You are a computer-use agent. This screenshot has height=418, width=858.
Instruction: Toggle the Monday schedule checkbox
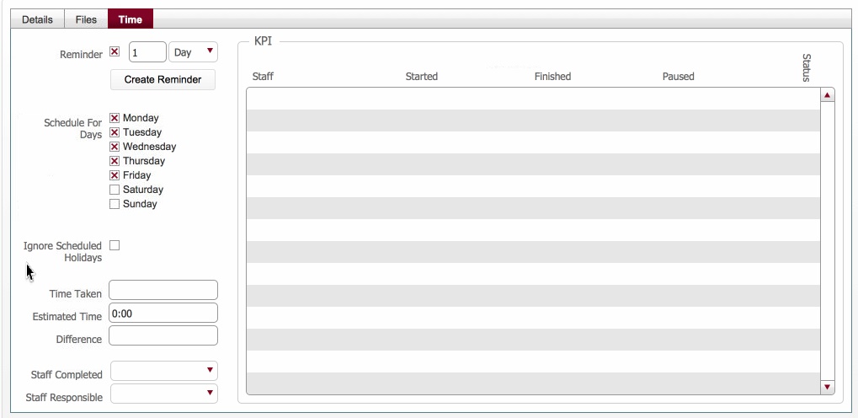tap(115, 118)
